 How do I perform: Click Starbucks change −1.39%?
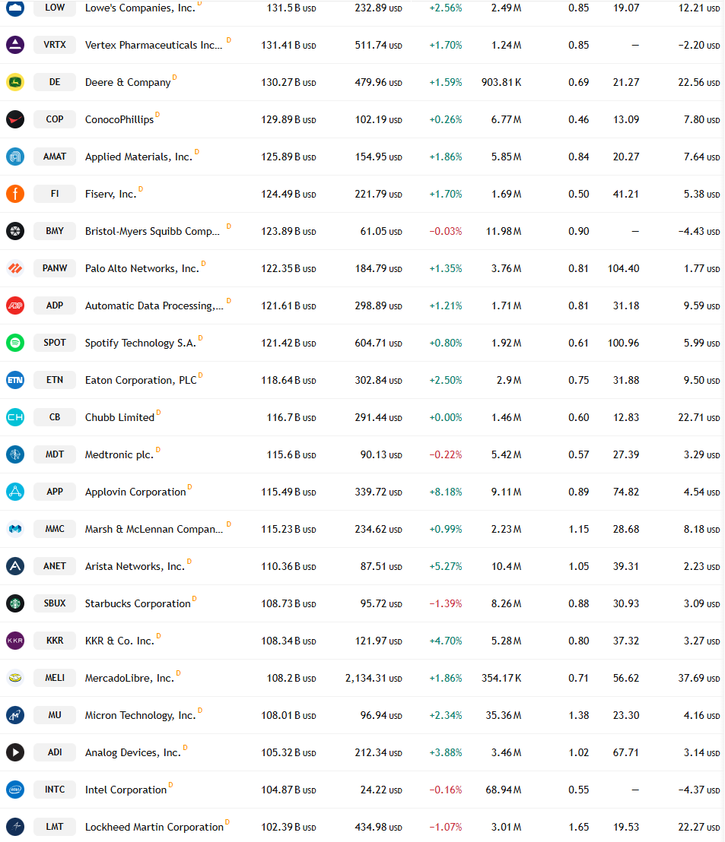[x=446, y=603]
